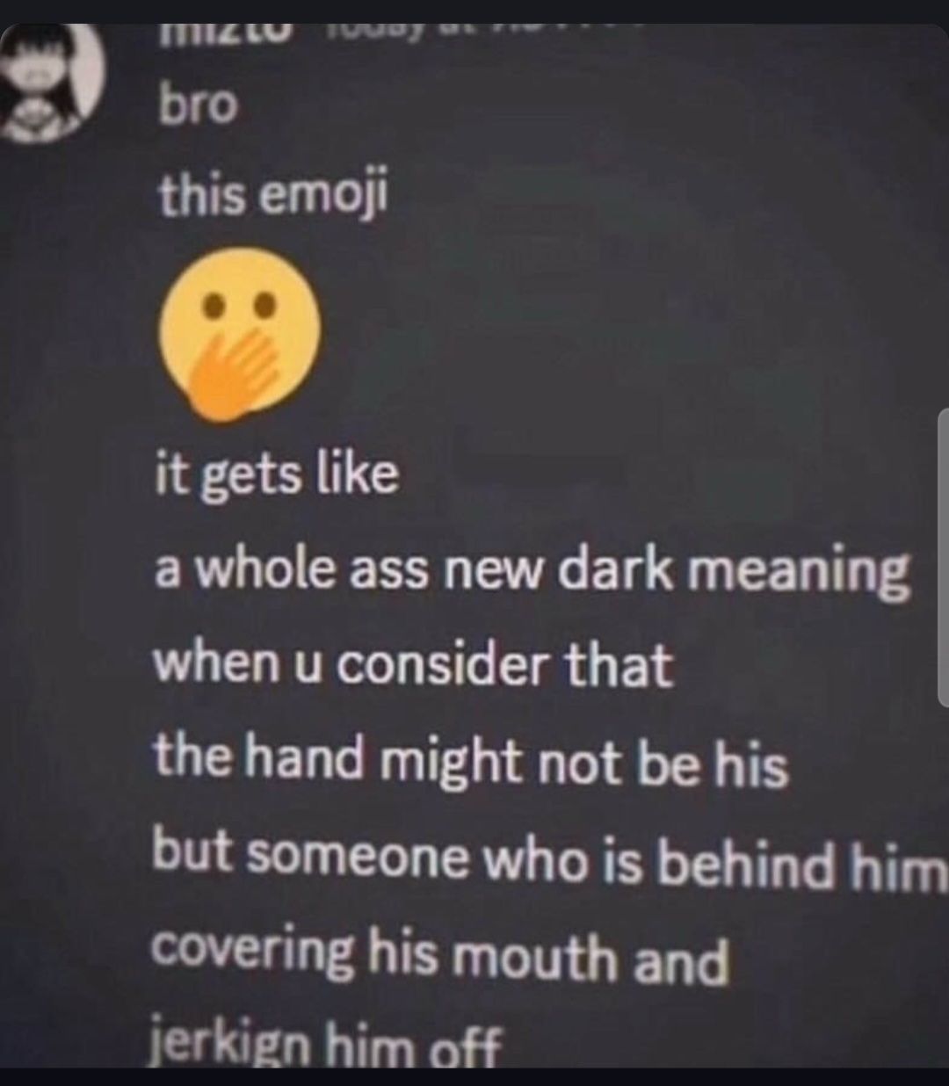Select the "bro" message
Screen dimensions: 949x1086
coord(198,105)
